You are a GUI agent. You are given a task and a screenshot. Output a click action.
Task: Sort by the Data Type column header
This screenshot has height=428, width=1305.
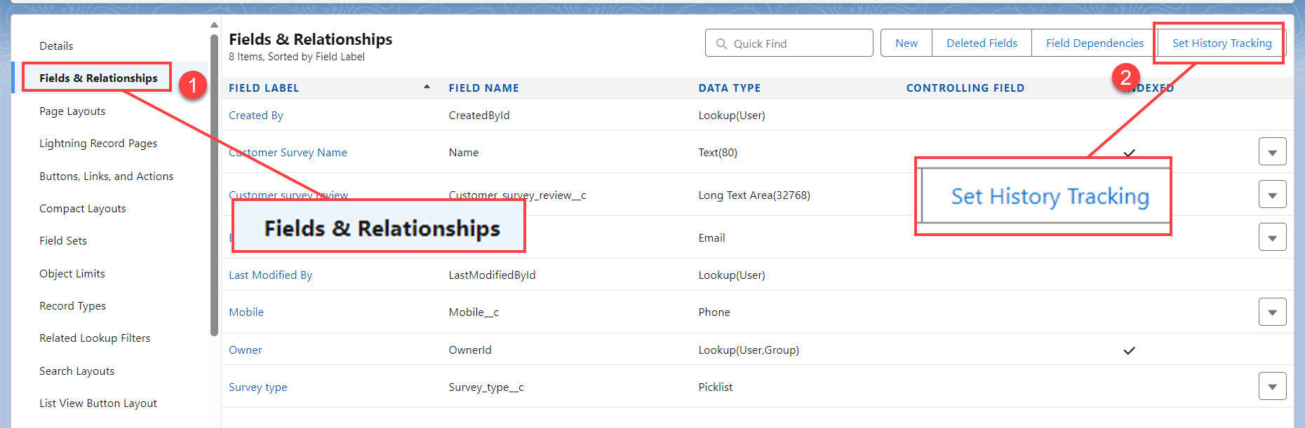730,88
